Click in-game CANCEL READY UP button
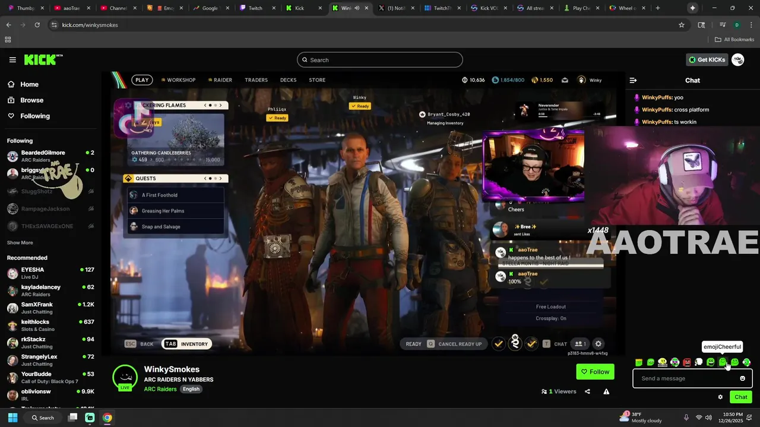The width and height of the screenshot is (760, 427). point(454,344)
